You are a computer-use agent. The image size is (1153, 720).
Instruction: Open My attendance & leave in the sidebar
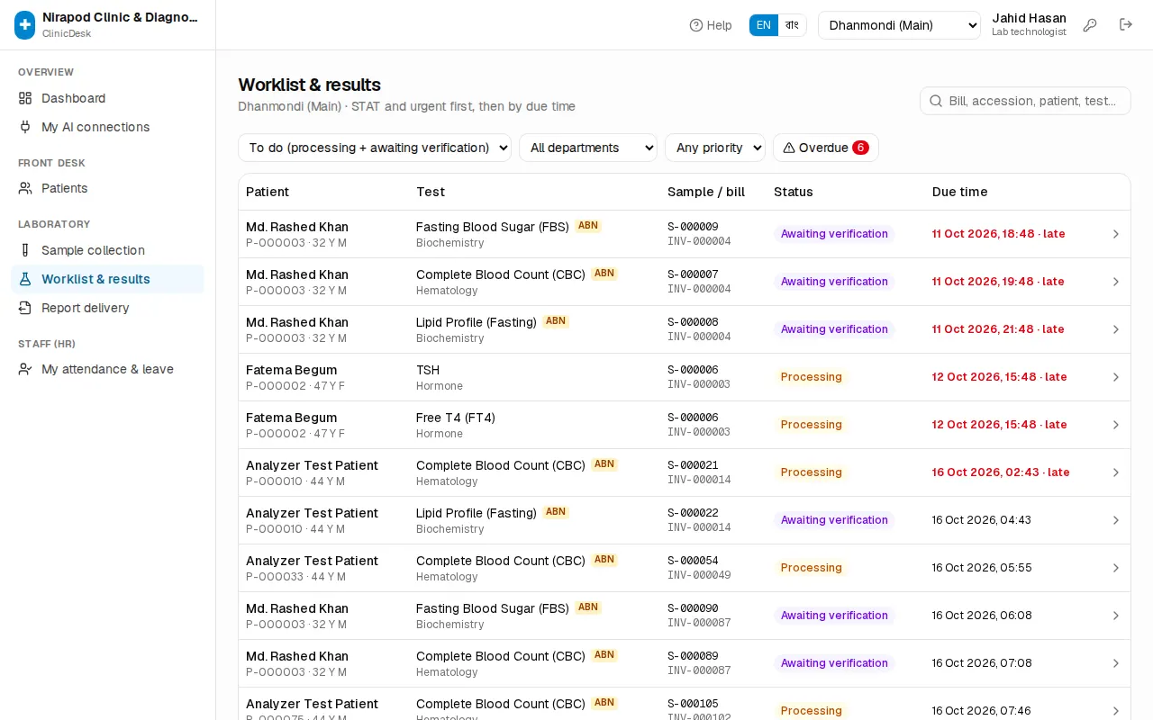107,369
